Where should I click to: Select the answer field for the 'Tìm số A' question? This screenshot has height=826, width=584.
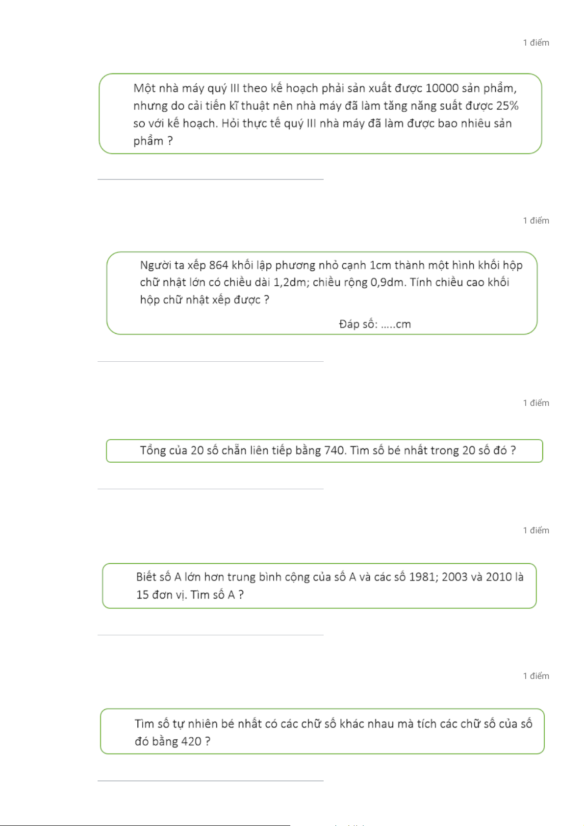coord(210,630)
